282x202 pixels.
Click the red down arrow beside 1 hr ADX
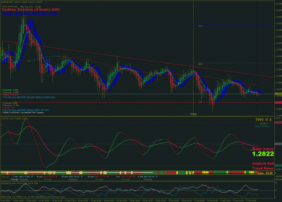pos(134,177)
